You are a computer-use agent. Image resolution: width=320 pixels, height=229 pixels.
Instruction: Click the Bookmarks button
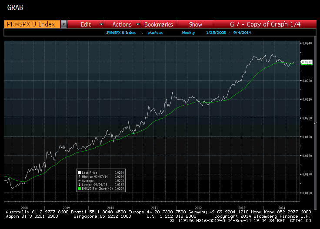point(158,24)
